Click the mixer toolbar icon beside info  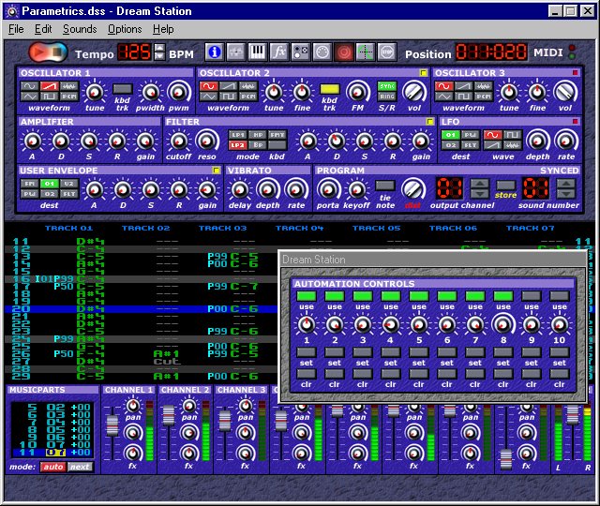coord(235,52)
